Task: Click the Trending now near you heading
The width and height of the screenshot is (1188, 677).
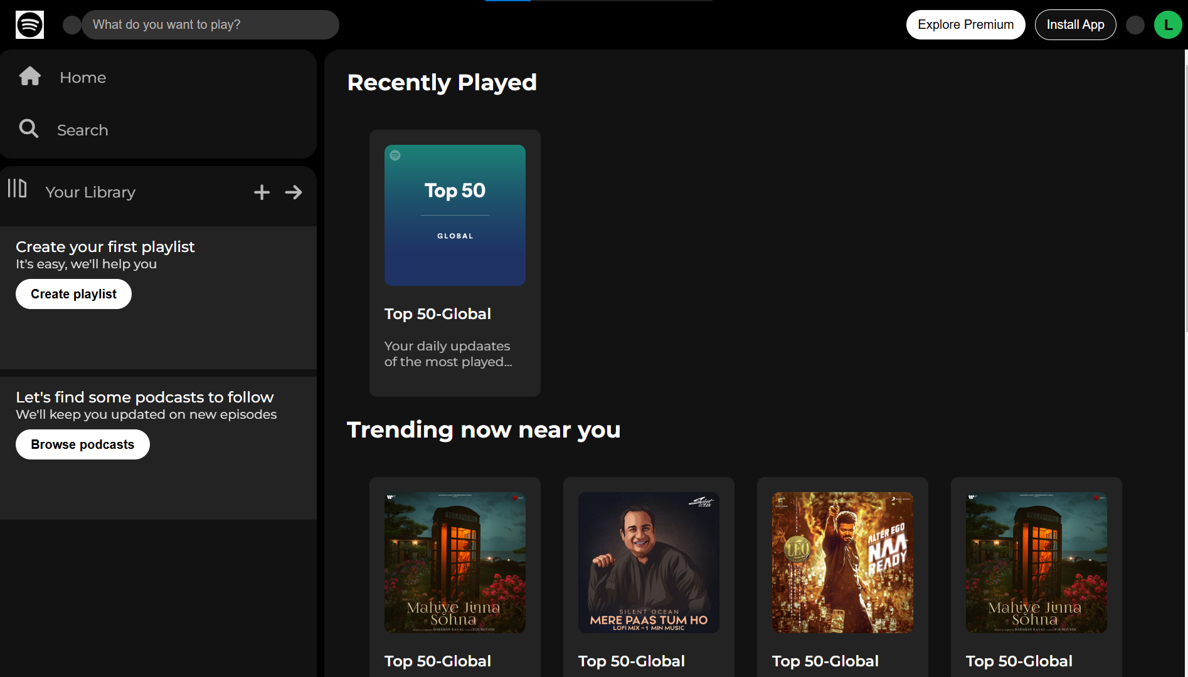Action: tap(484, 429)
